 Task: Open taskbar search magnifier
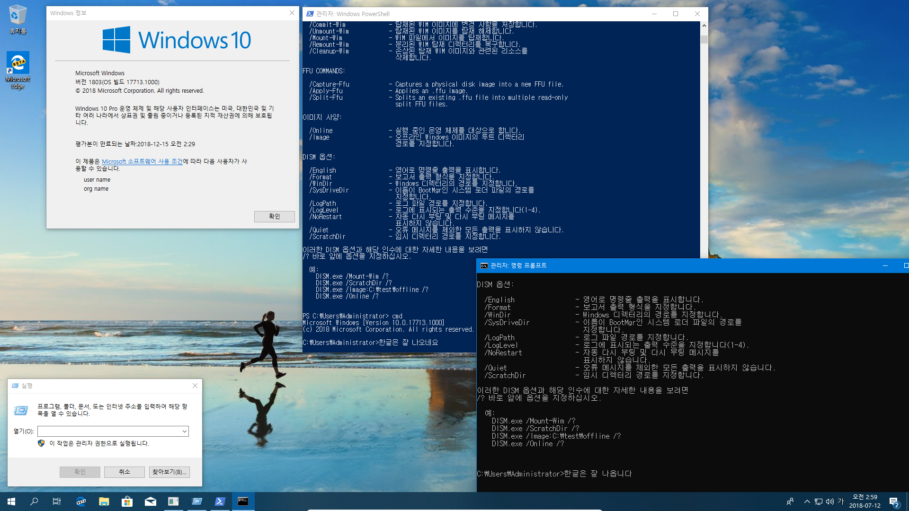34,502
